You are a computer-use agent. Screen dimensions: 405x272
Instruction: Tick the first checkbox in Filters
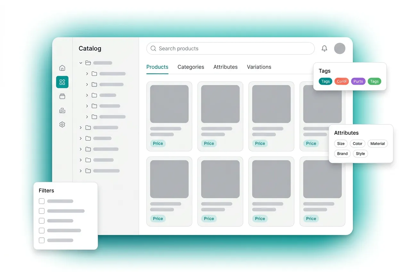(x=42, y=201)
